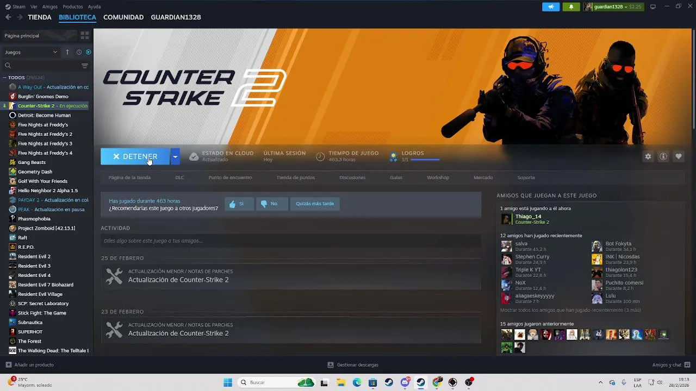The width and height of the screenshot is (696, 391).
Task: Add Counter-Strike 2 to favorites with heart icon
Action: [x=679, y=156]
